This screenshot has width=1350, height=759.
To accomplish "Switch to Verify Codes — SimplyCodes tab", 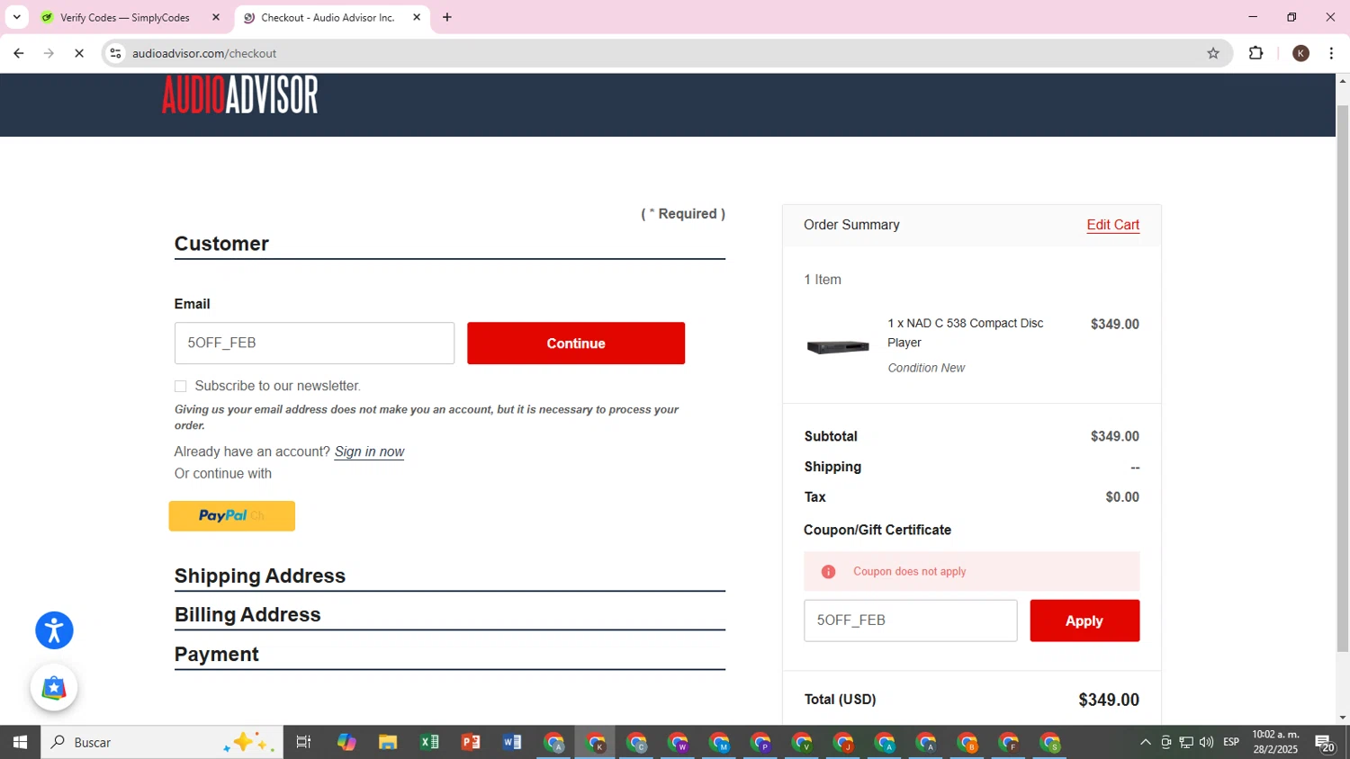I will click(x=124, y=17).
